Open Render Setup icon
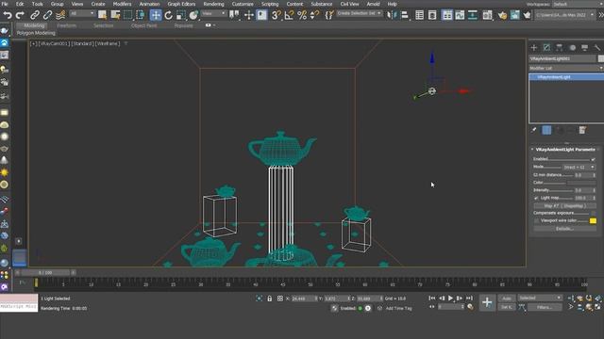This screenshot has height=339, width=604. coord(502,15)
